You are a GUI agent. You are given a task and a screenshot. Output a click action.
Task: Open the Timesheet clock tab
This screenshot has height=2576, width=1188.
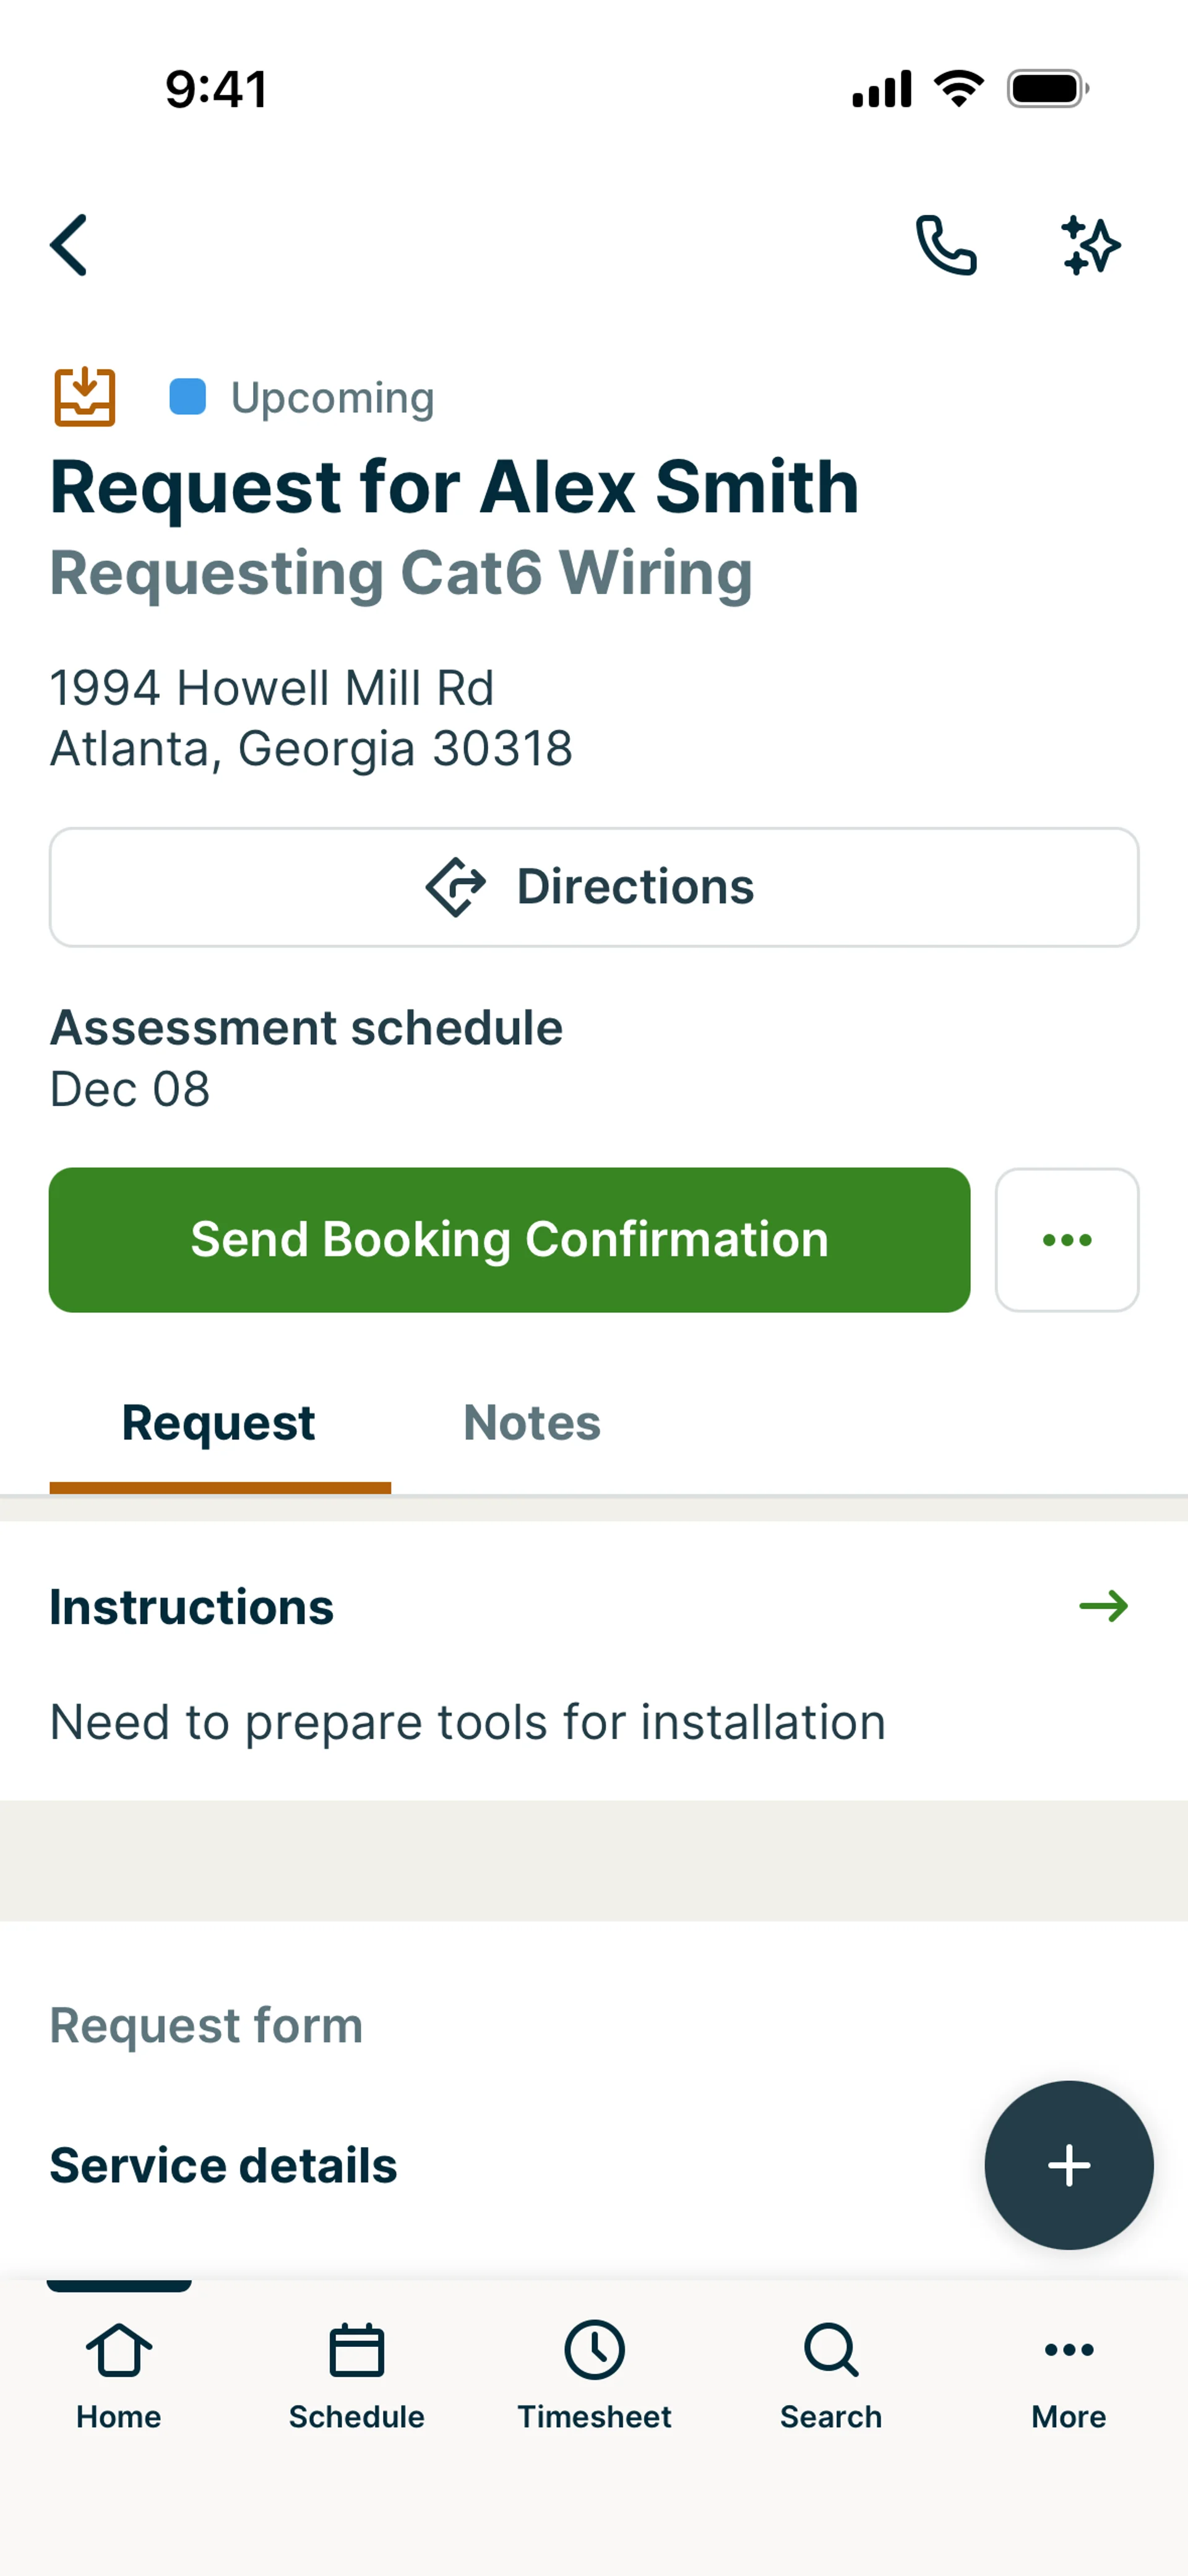point(594,2375)
